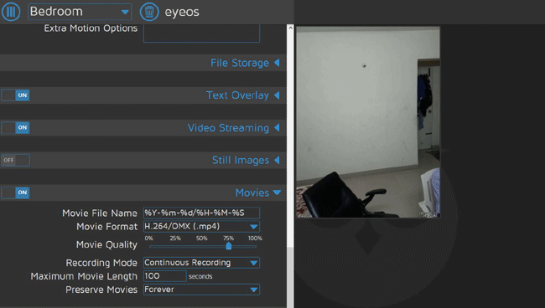Click the settings panel scrollbar thumb
Image resolution: width=545 pixels, height=308 pixels.
click(290, 277)
